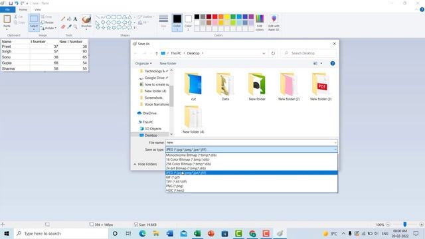Click the Redo arrow in quick access toolbar
425x239 pixels.
click(x=22, y=3)
